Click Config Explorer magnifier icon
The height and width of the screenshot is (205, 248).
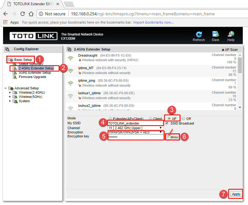coord(7,50)
